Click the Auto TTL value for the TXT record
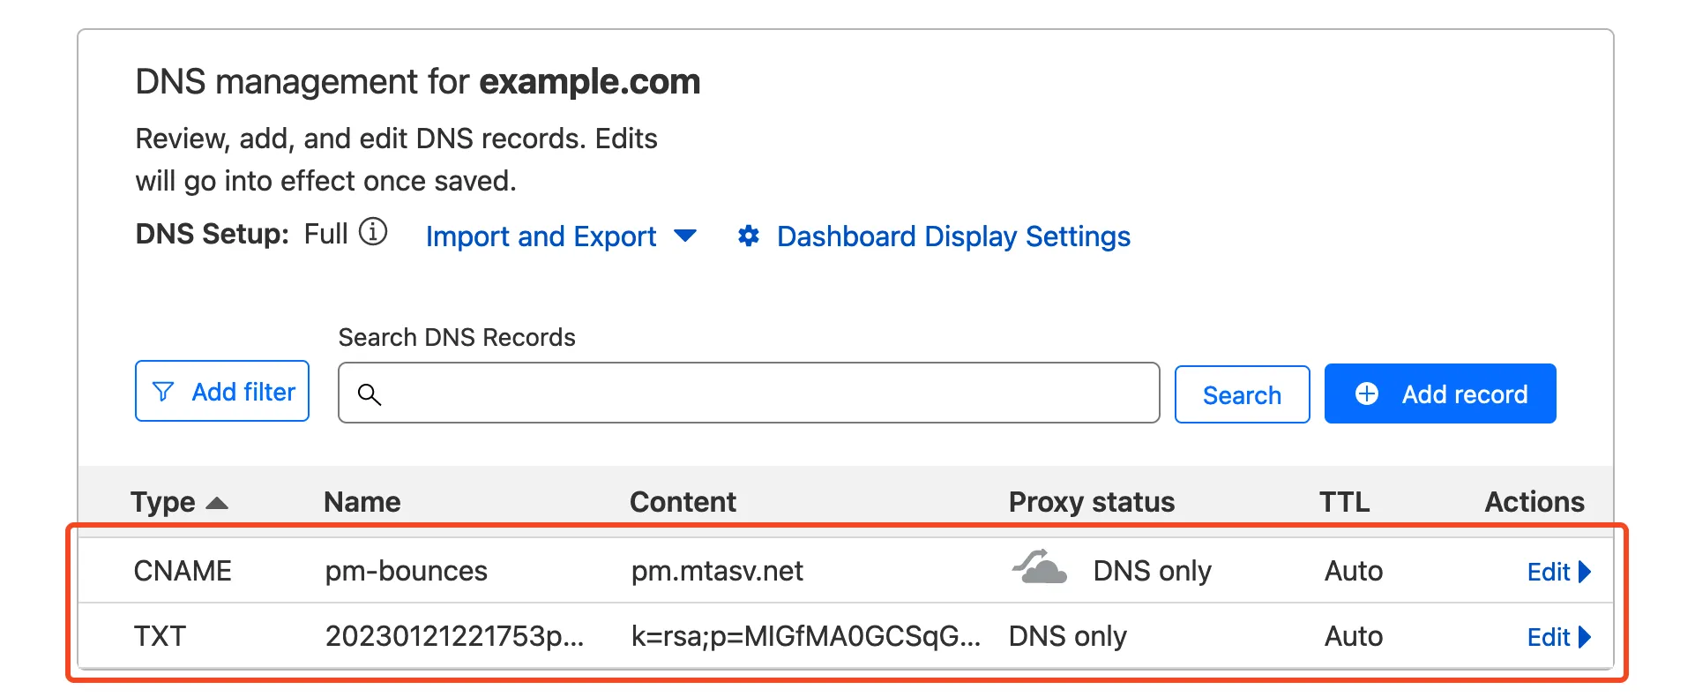 1353,636
